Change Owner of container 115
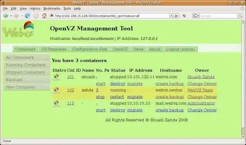The image size is (246, 145). tap(202, 110)
